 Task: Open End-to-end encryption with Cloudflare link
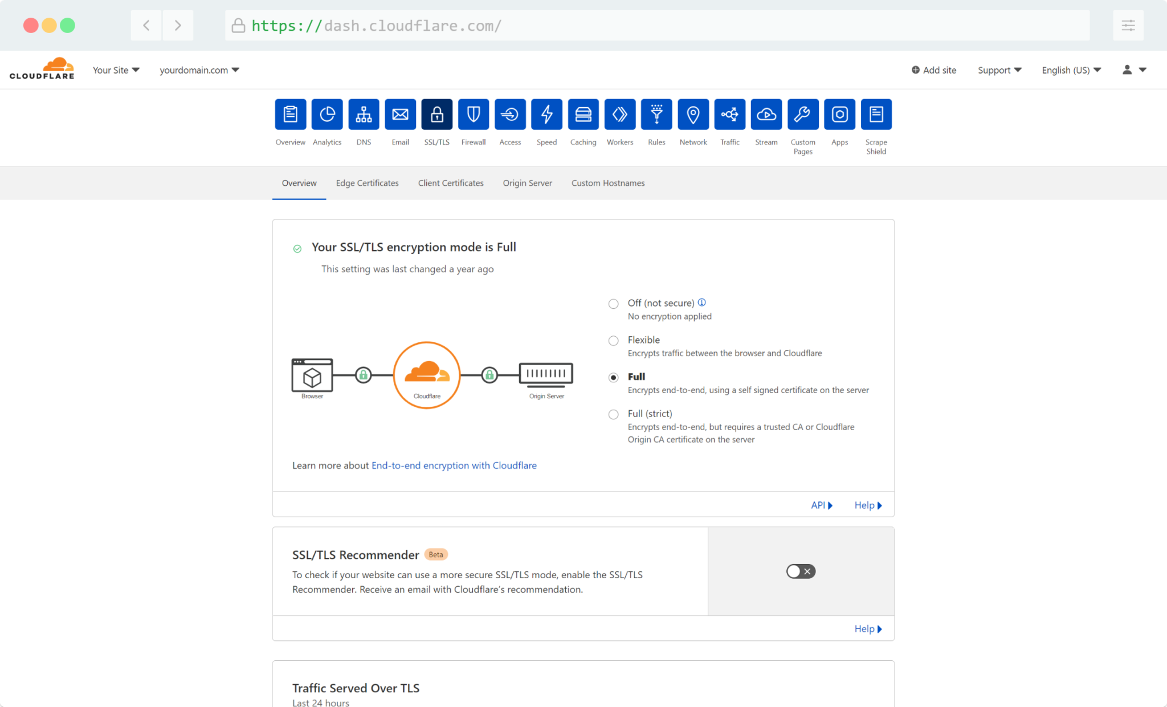point(454,465)
